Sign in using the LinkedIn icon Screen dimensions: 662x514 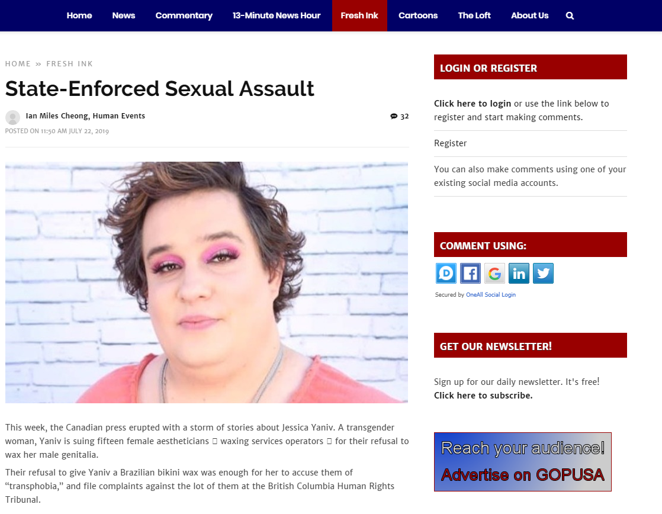[519, 273]
